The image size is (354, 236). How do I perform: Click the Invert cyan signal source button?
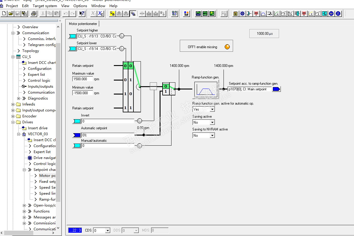pos(77,121)
